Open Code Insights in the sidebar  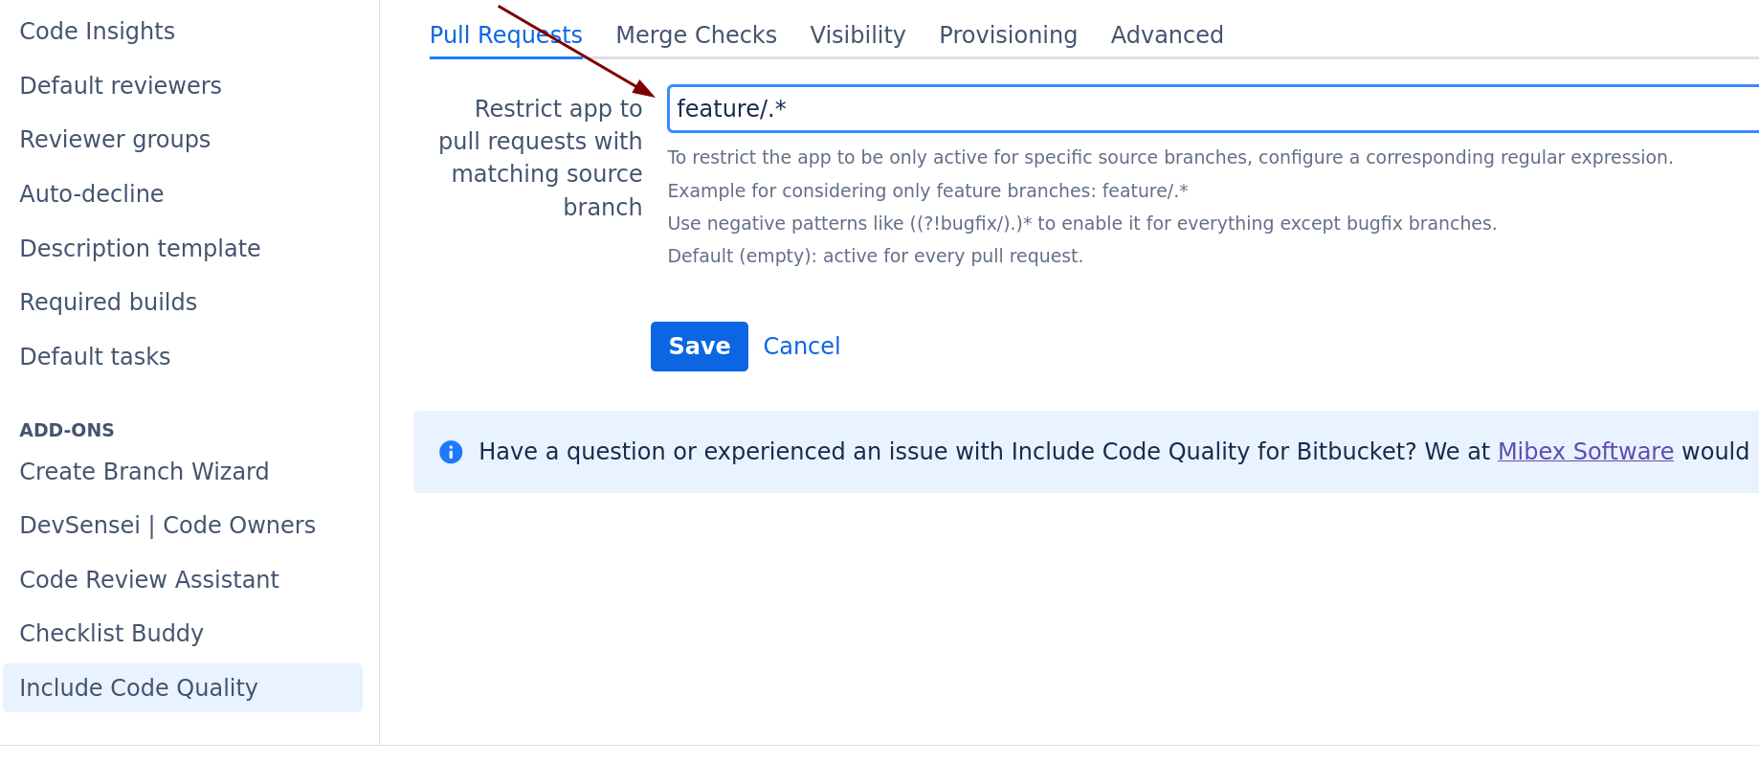(x=98, y=32)
